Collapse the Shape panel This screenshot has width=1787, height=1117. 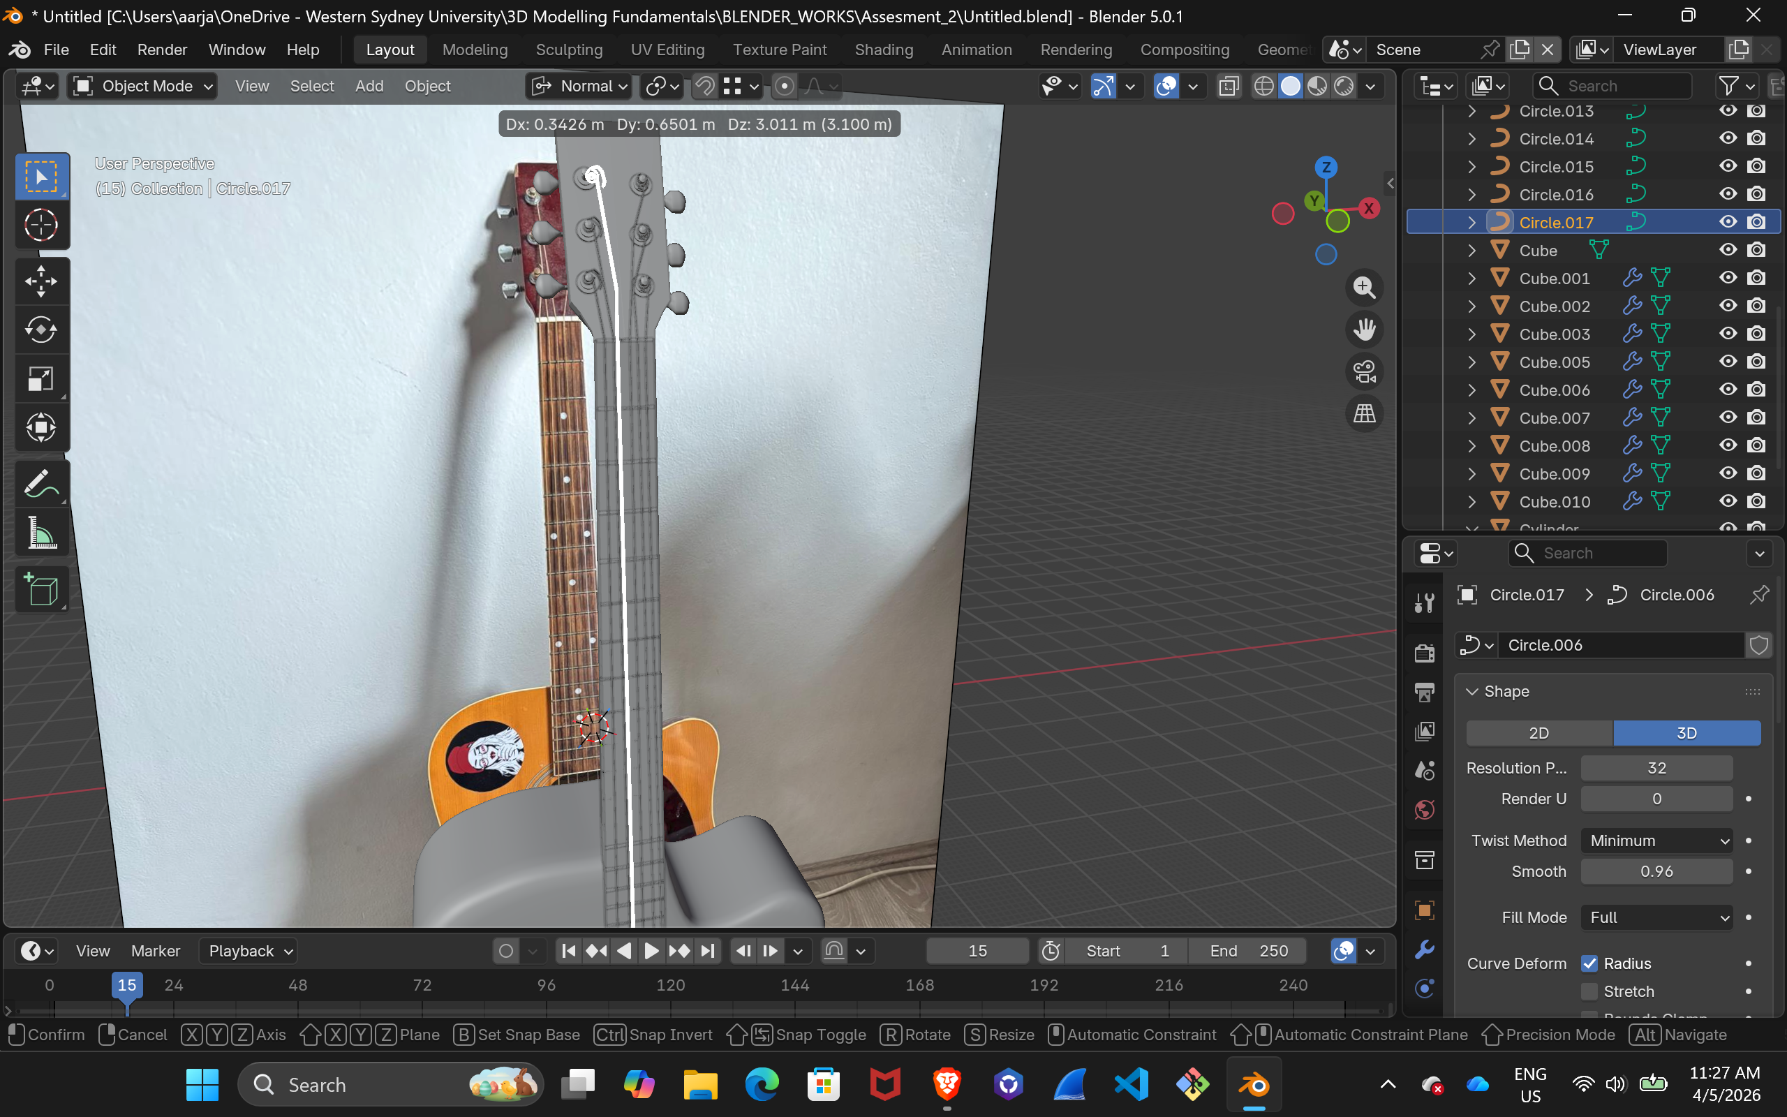tap(1471, 691)
